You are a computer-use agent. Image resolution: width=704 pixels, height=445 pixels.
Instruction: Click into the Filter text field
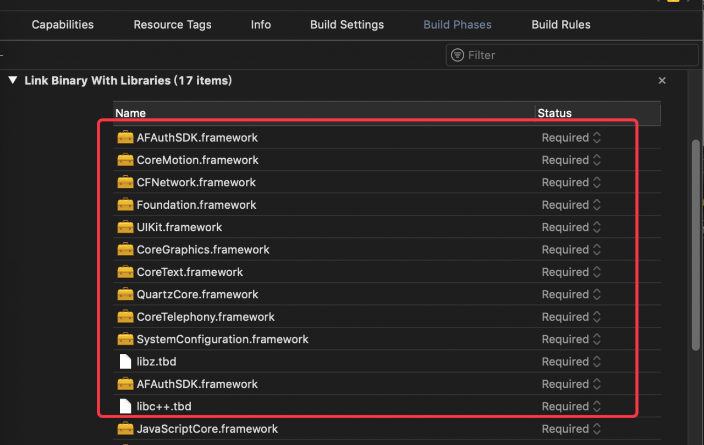[572, 55]
